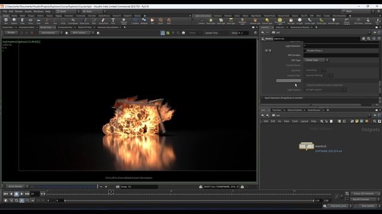The width and height of the screenshot is (382, 214).
Task: Add a Spot Light from shelf
Action: 221,21
